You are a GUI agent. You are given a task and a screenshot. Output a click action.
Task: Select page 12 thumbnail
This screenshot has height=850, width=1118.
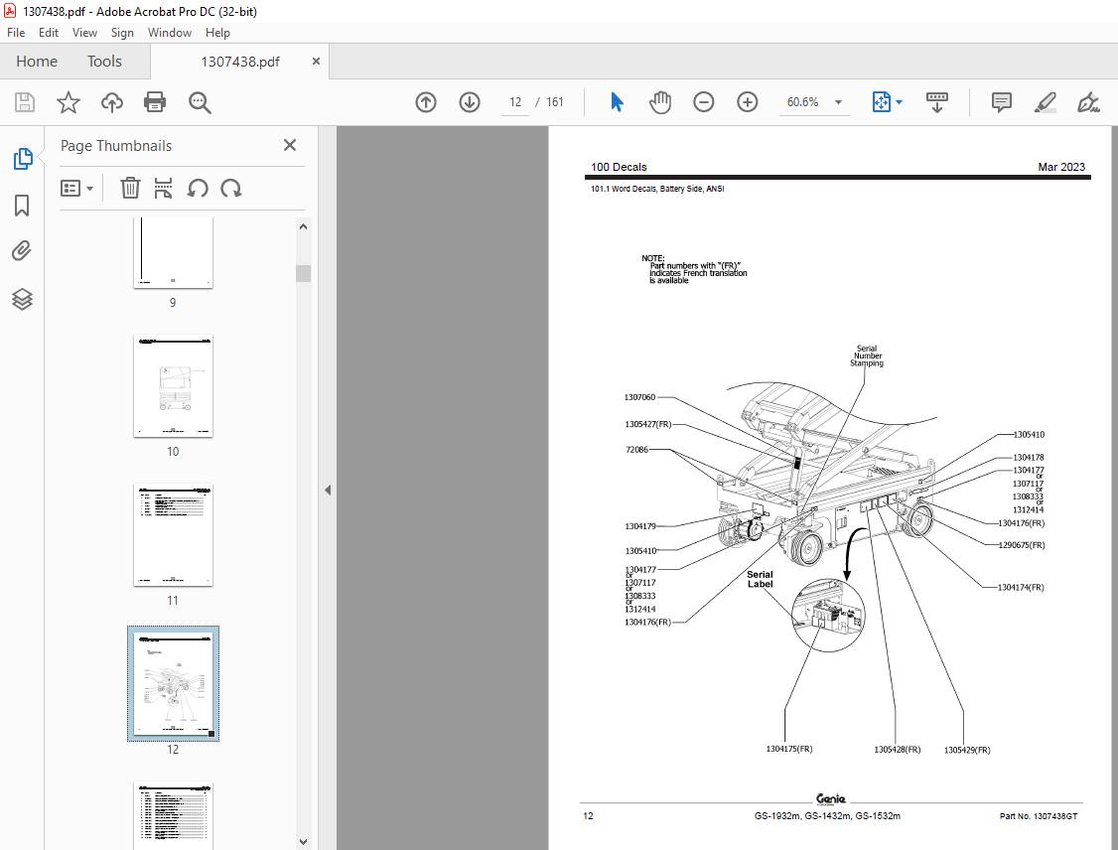point(173,684)
